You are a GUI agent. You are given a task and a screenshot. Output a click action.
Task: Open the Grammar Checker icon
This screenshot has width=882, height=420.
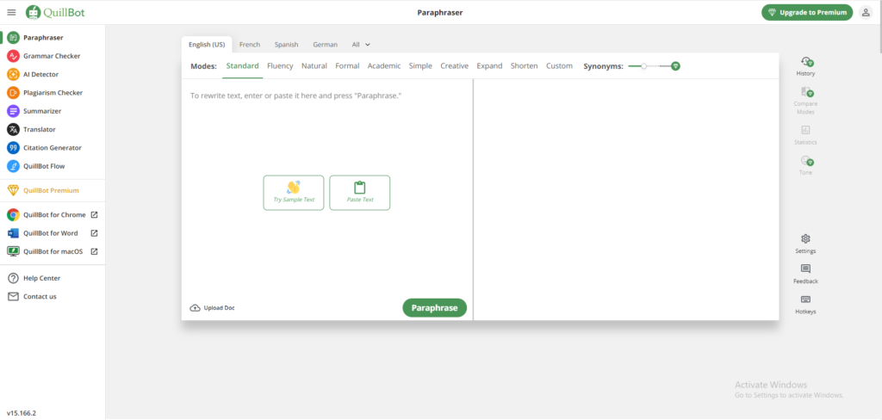click(x=13, y=56)
